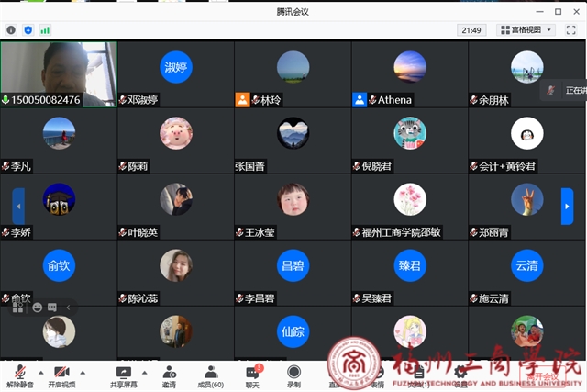Select 叶晓英 participant avatar
Viewport: 587px width, 392px height.
click(x=176, y=199)
